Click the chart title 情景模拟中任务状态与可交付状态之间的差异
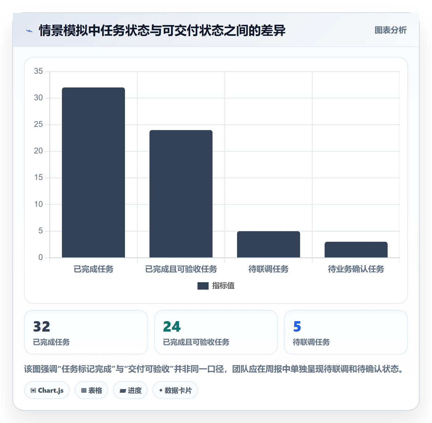432x423 pixels. pos(162,31)
